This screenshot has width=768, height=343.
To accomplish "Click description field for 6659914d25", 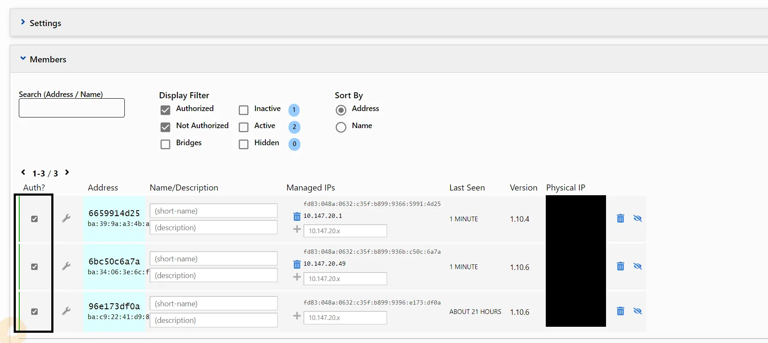I will 214,228.
